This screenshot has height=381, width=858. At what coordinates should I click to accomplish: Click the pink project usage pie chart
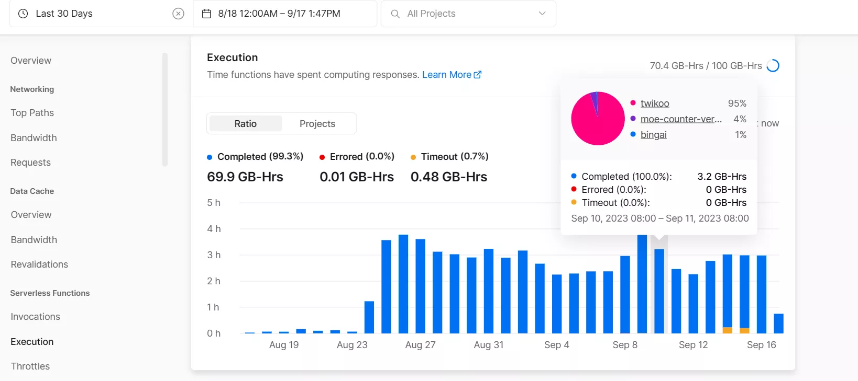point(598,119)
